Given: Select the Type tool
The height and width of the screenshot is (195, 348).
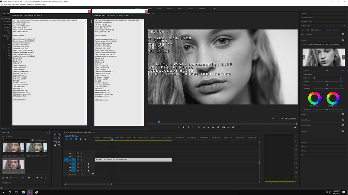Looking at the screenshot, I should [x=59, y=145].
